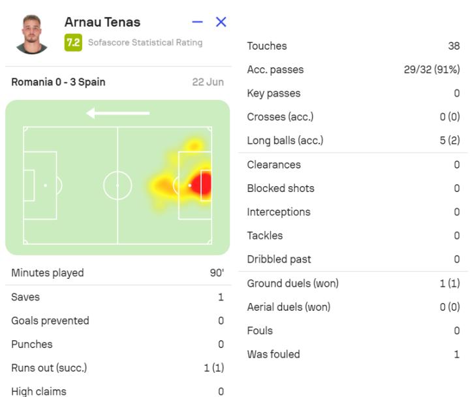
Task: Click the 22 Jun match date
Action: point(208,82)
